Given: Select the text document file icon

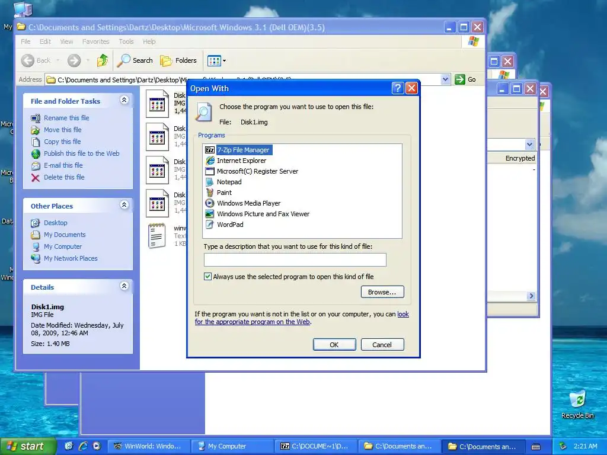Looking at the screenshot, I should 156,236.
